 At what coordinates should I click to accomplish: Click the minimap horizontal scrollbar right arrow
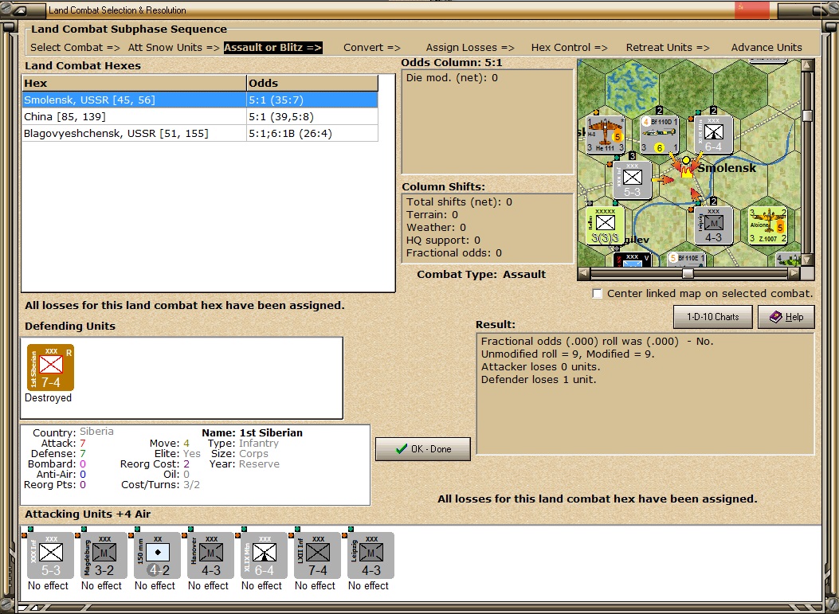(x=794, y=273)
